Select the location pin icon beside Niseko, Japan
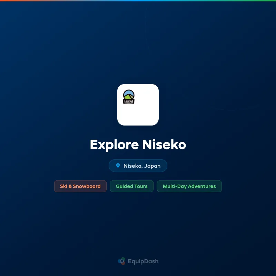Screen dimensions: 276x276 [x=119, y=166]
